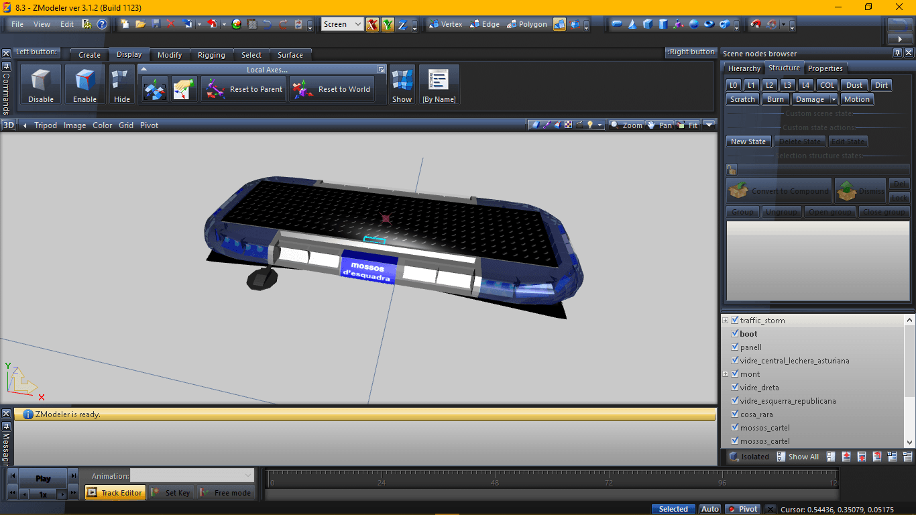Open the Hierarchy tab in scene browser

coord(744,68)
